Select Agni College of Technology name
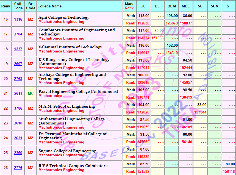Viewport: 236px width, 175px height. [64, 17]
